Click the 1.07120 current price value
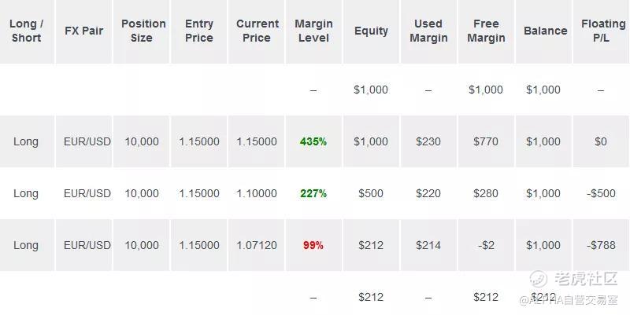The width and height of the screenshot is (630, 315). click(x=257, y=245)
